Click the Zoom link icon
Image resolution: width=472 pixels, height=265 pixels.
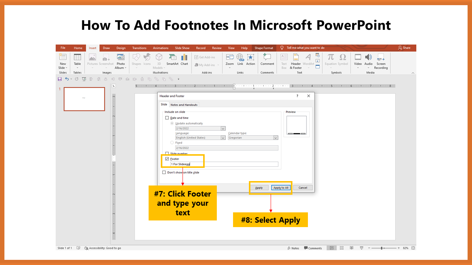230,57
